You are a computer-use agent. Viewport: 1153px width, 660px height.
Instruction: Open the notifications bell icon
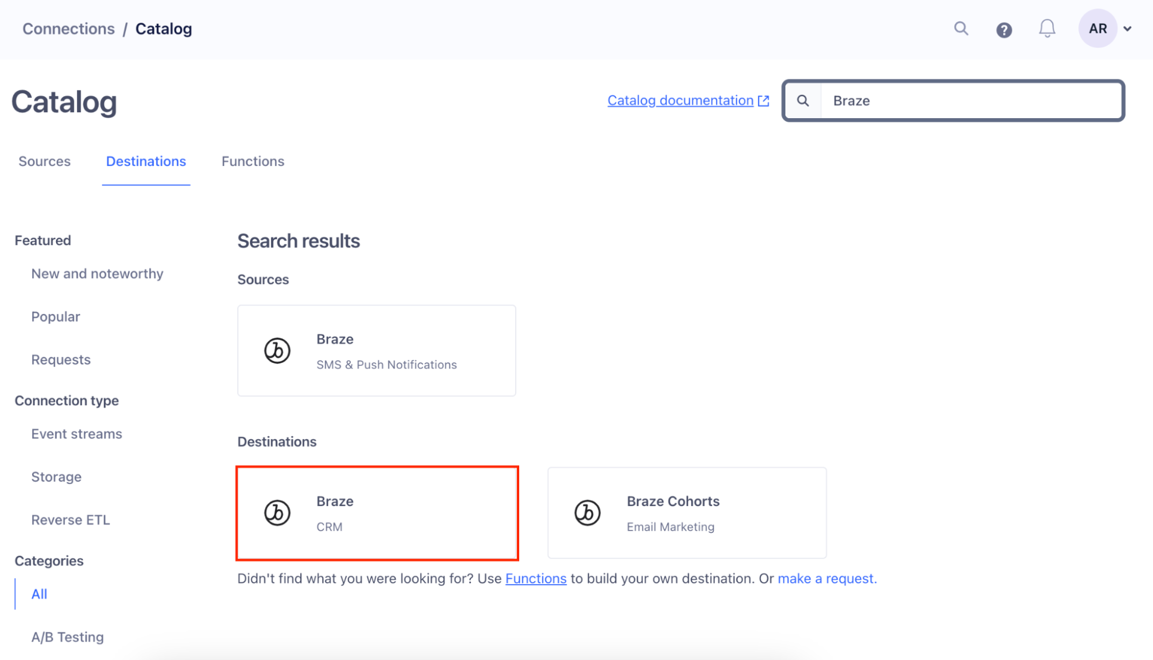pyautogui.click(x=1047, y=29)
